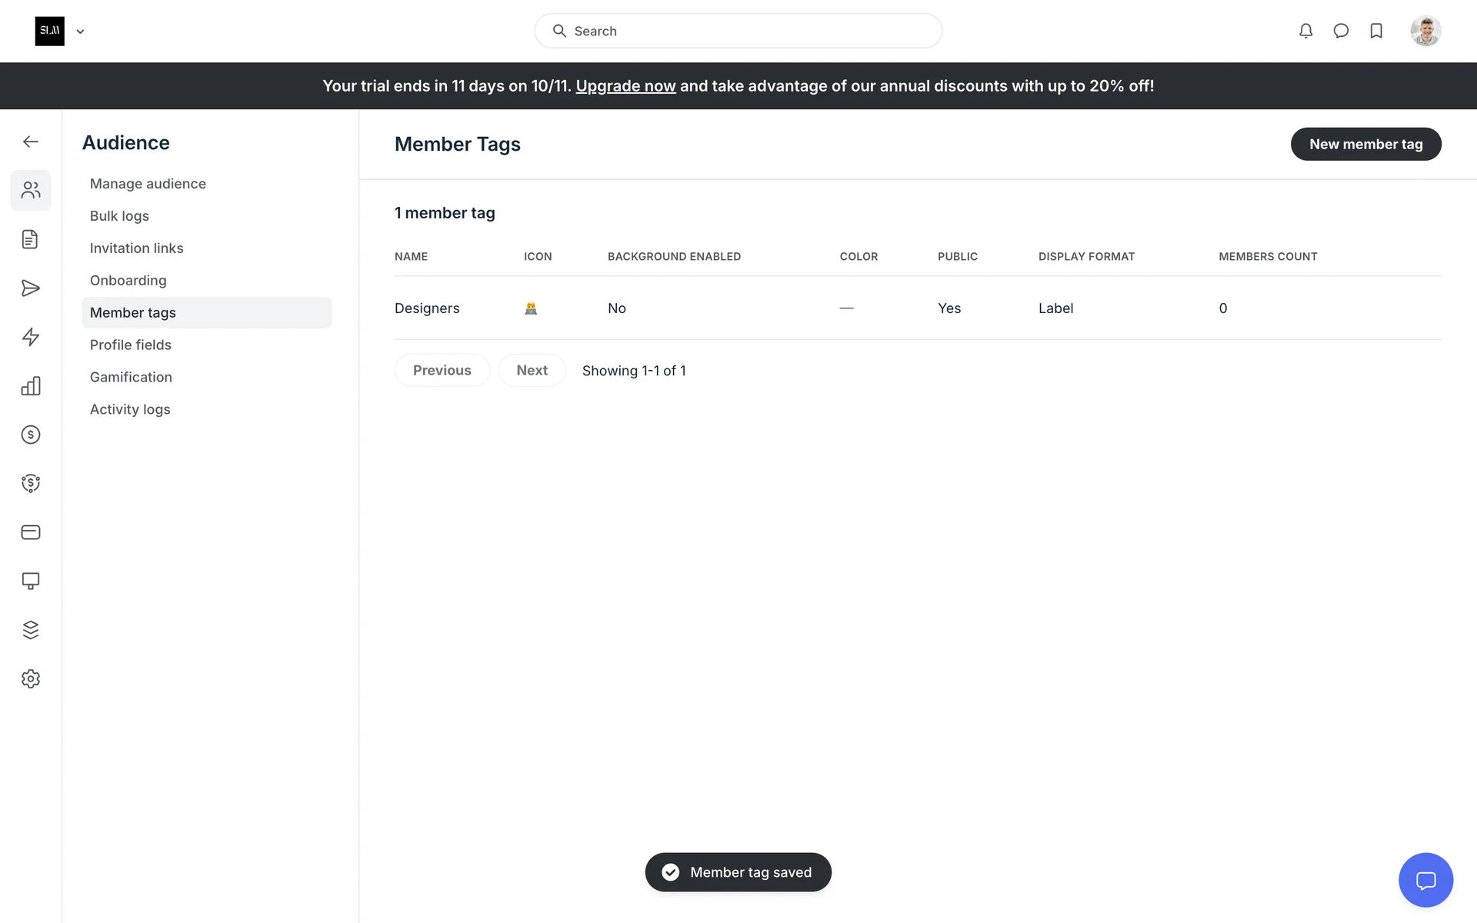Open the lightning bolt workflows icon
1477x923 pixels.
tap(31, 337)
